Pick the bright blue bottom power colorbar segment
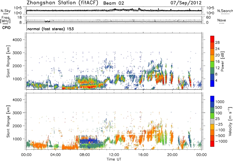 point(212,83)
